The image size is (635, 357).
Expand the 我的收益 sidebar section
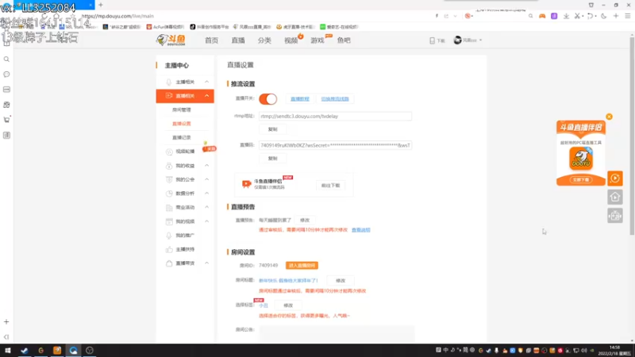[x=206, y=166]
